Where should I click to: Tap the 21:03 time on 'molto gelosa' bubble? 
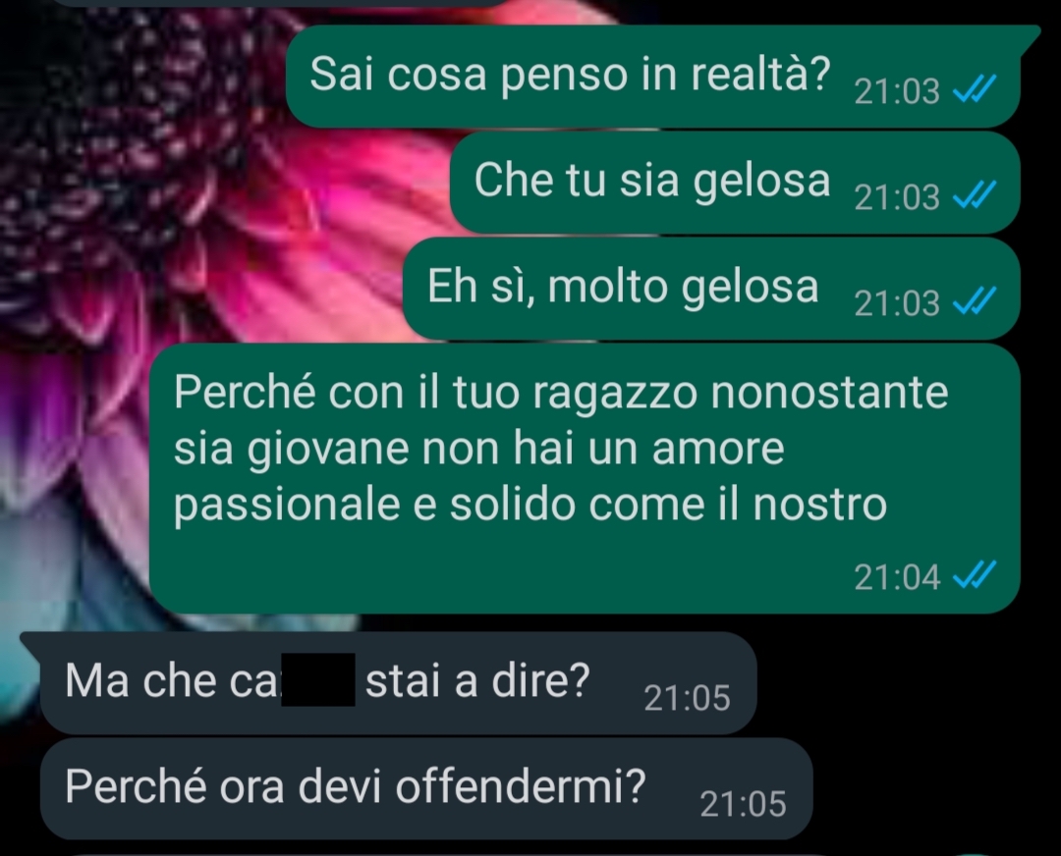pyautogui.click(x=897, y=303)
